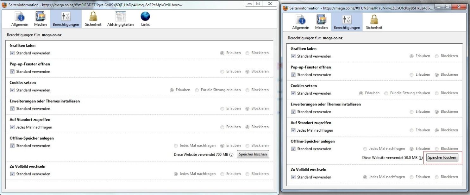This screenshot has width=470, height=195.
Task: Toggle Jedes Mal nachfragen checkbox under Standort, right window
Action: [x=294, y=130]
